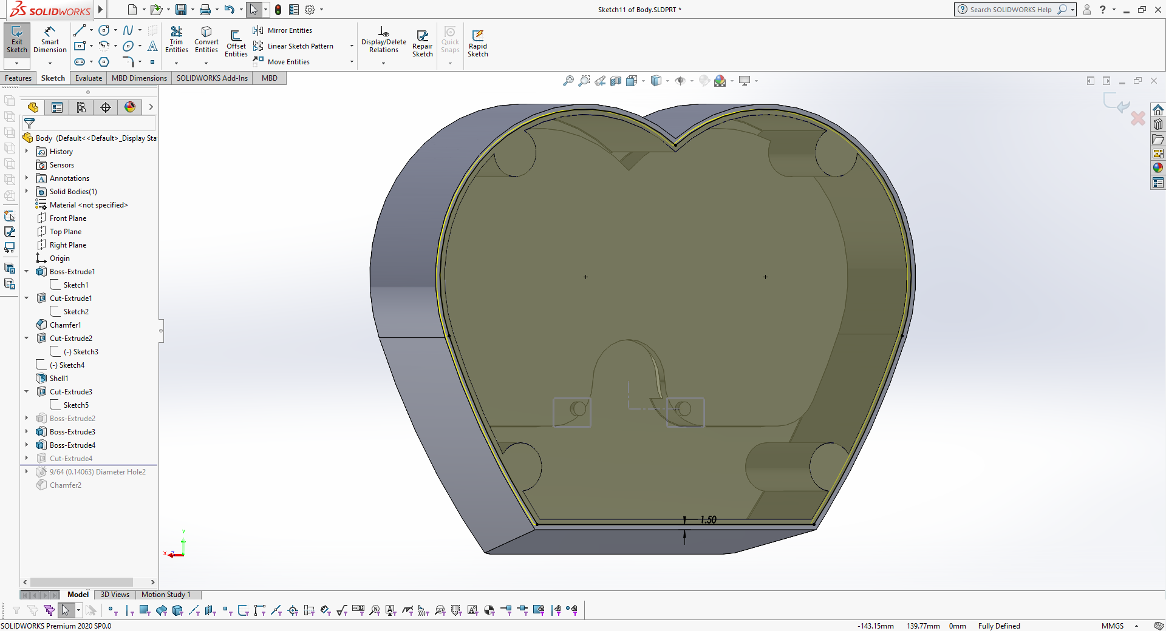Click the Search SOLIDWORKS Help field
The height and width of the screenshot is (631, 1166).
[x=1011, y=10]
